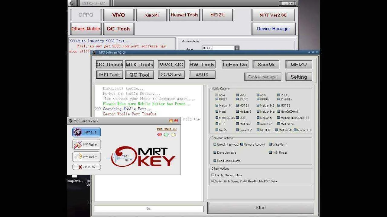Click the red IND indicator light
The height and width of the screenshot is (217, 387).
[160, 134]
